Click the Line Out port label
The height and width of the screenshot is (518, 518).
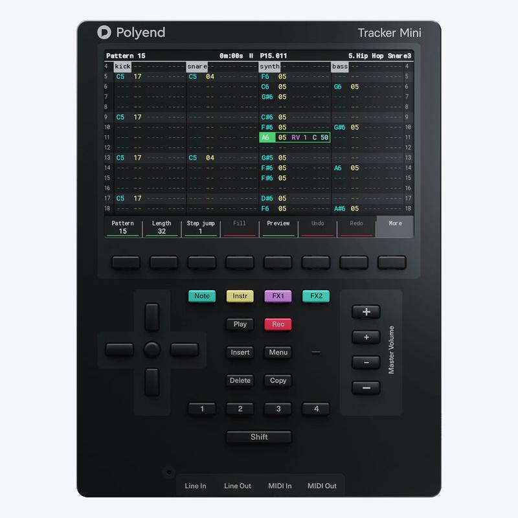click(x=238, y=486)
